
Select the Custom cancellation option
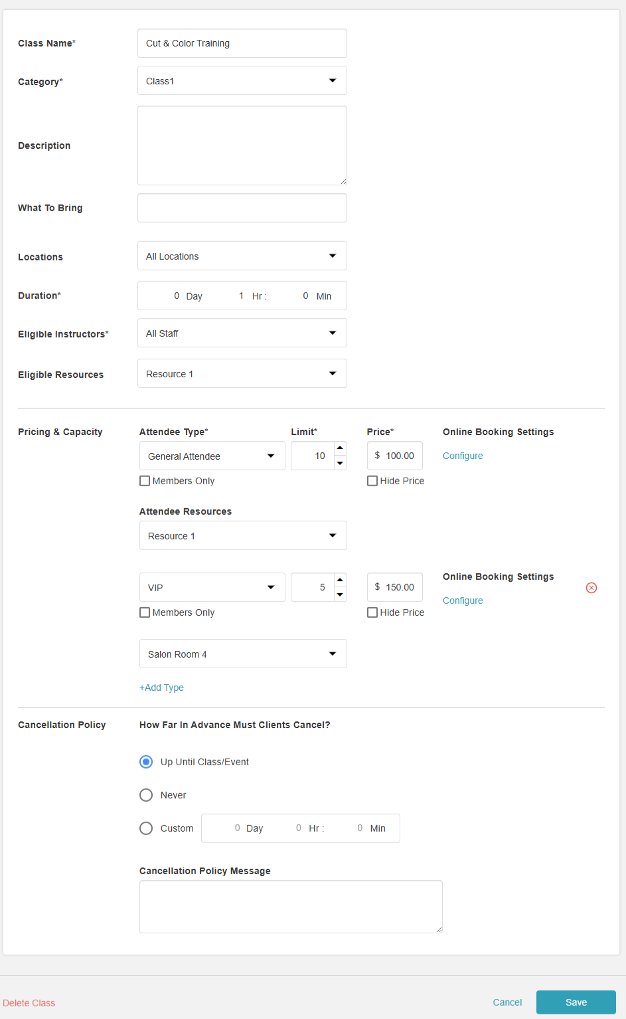coord(146,828)
